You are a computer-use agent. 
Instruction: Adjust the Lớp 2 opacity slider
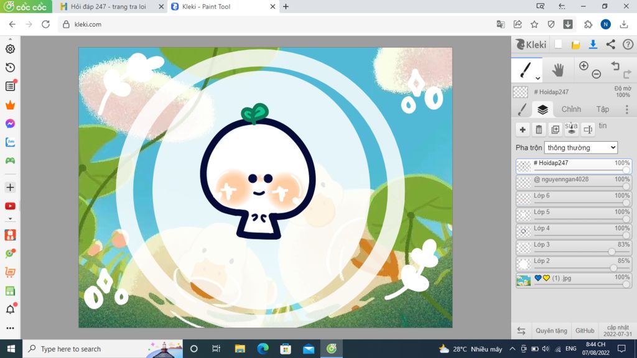coord(613,268)
